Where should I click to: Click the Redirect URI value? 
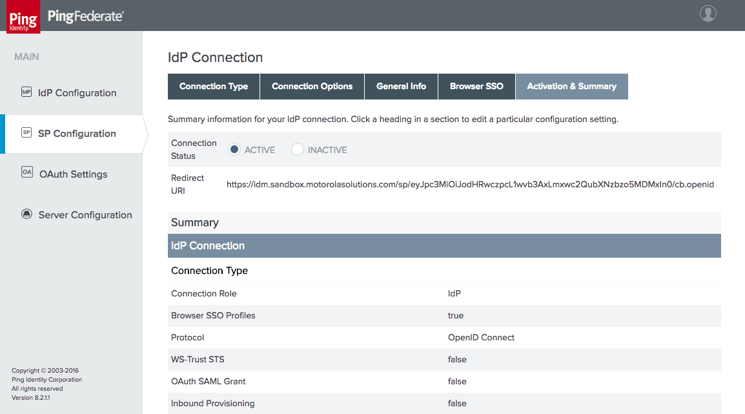tap(470, 185)
